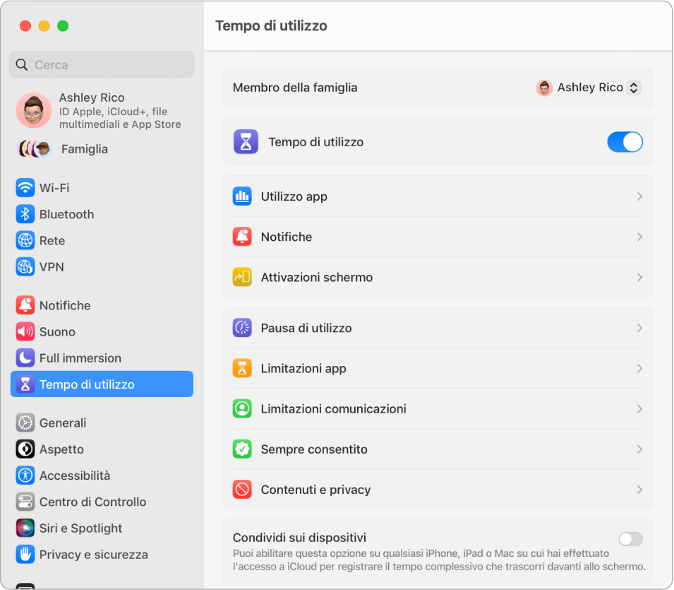Open the Utilizzo app usage chart icon
This screenshot has width=674, height=590.
pyautogui.click(x=242, y=196)
